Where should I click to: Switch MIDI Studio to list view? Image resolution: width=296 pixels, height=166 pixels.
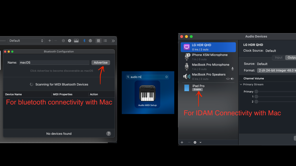click(x=105, y=41)
